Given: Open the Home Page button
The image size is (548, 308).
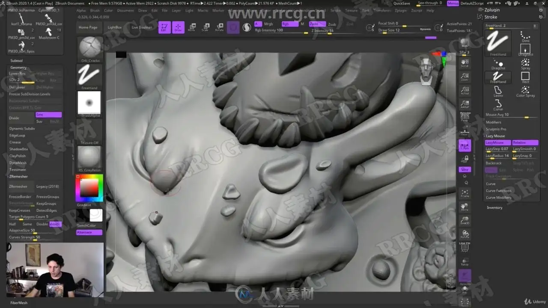Looking at the screenshot, I should coord(88,27).
